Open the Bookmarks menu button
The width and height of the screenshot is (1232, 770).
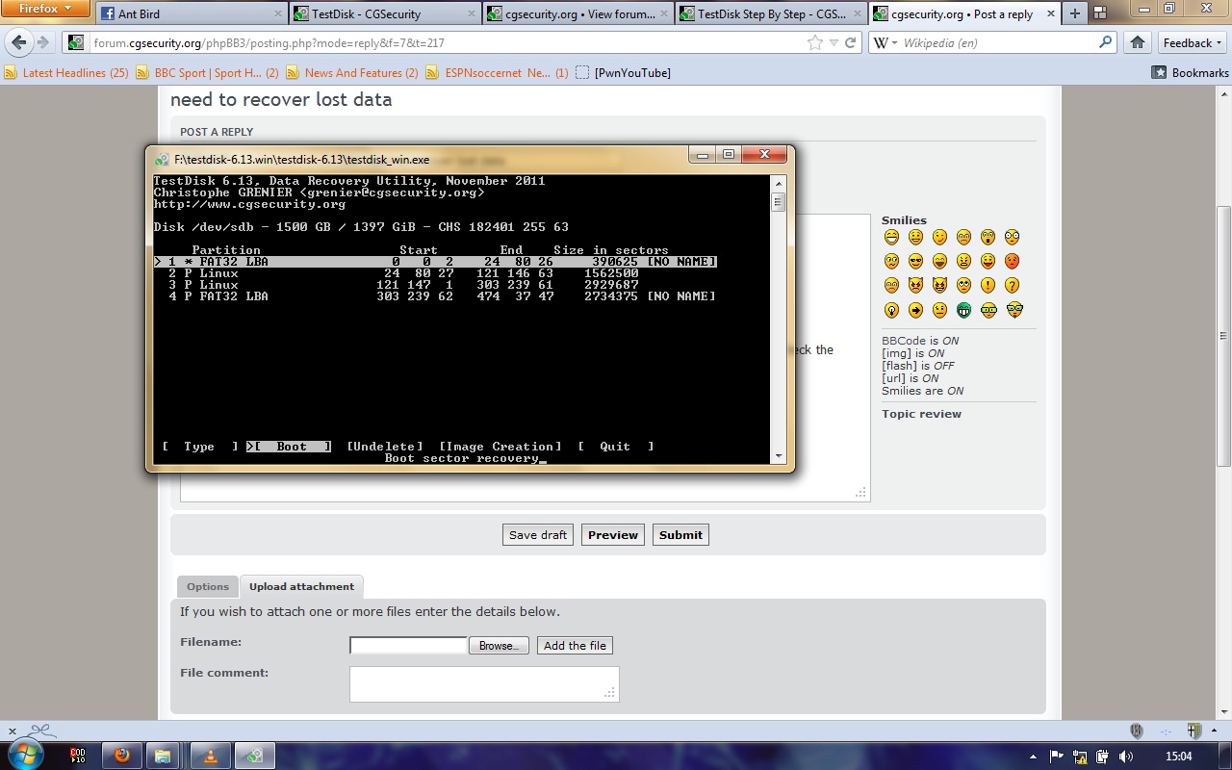(x=1191, y=72)
